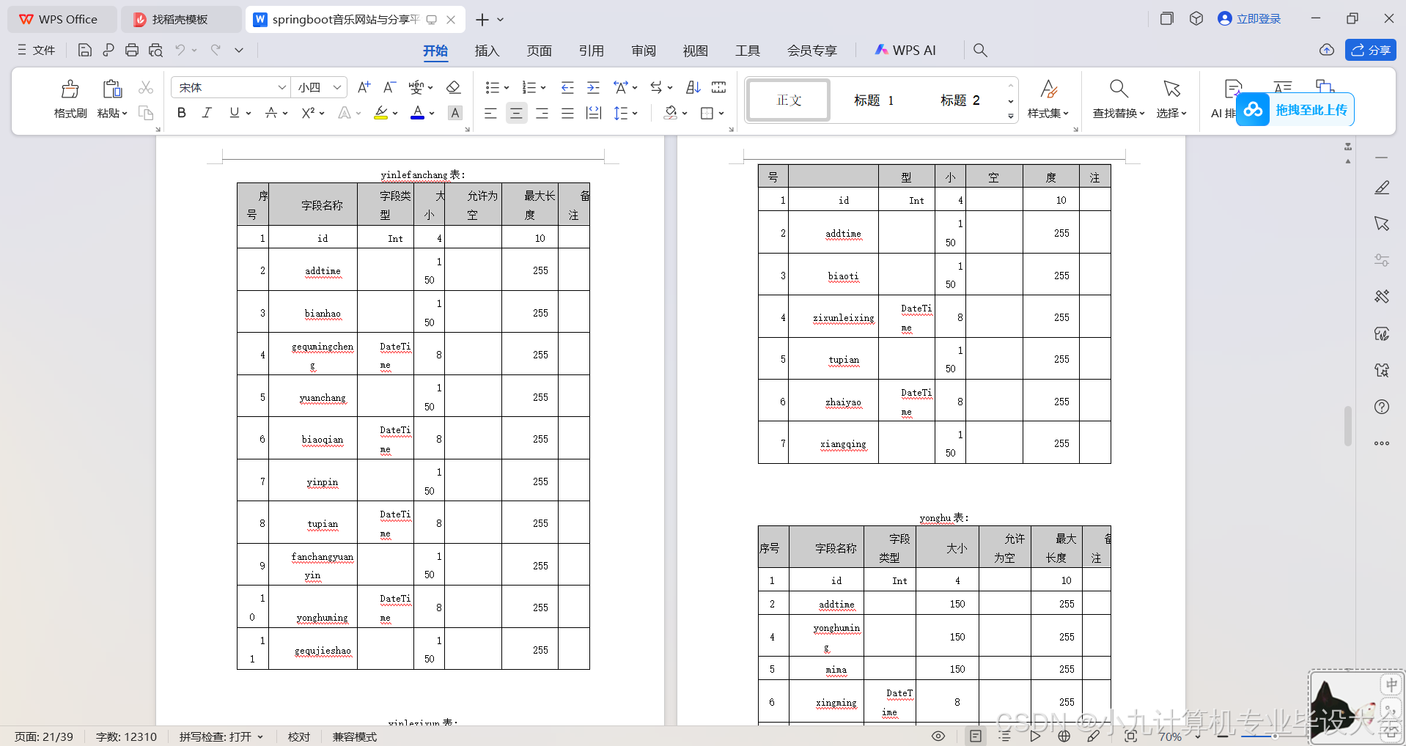Decrease font size with A- icon
The image size is (1406, 746).
[390, 88]
